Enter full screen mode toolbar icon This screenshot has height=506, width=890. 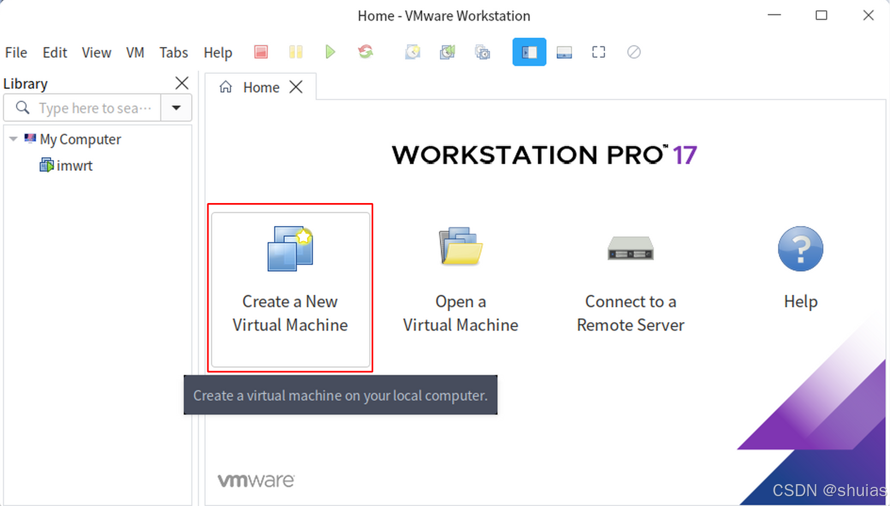pyautogui.click(x=599, y=52)
